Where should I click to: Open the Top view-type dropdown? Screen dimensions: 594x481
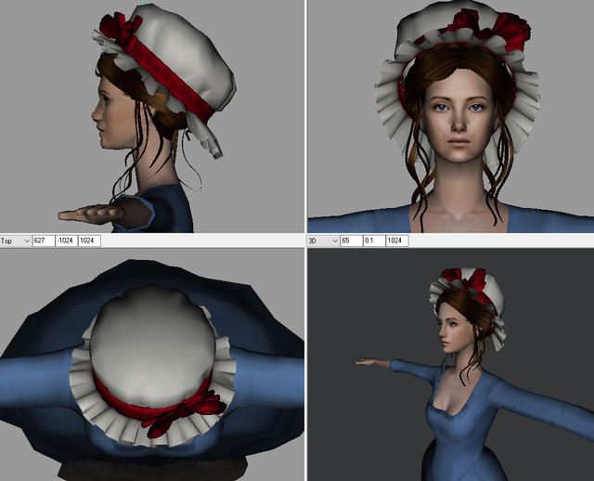tap(16, 240)
